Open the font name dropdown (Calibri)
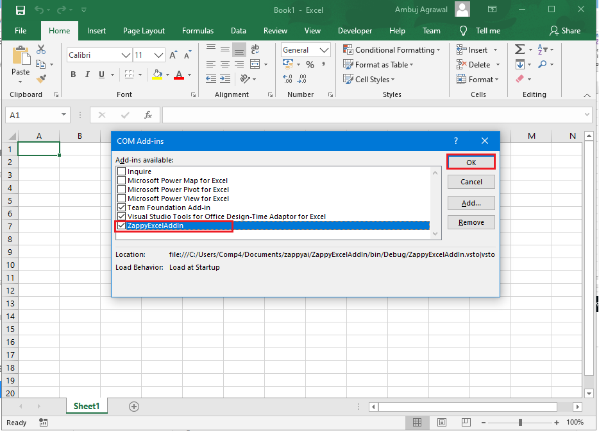599x431 pixels. point(125,55)
